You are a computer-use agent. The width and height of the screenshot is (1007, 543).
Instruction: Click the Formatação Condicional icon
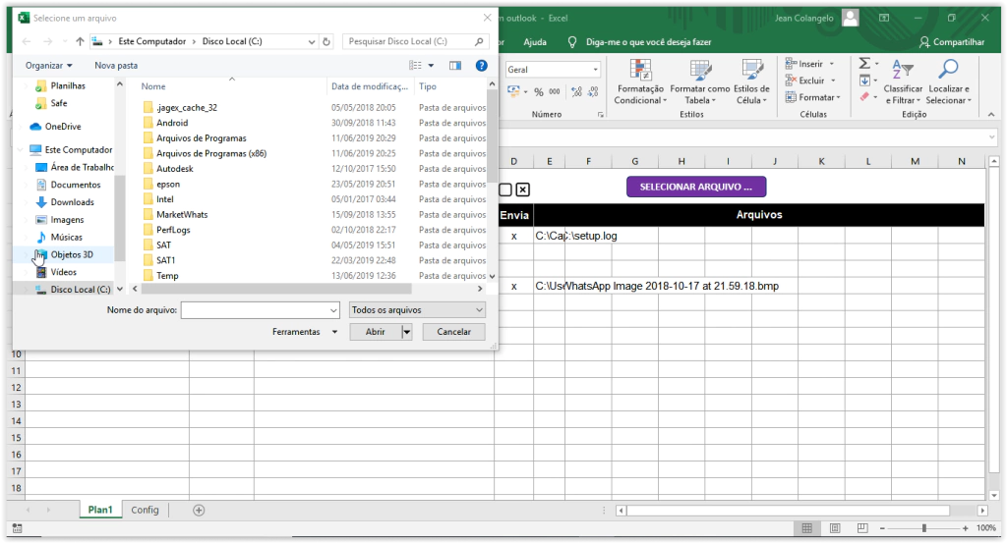pyautogui.click(x=640, y=71)
